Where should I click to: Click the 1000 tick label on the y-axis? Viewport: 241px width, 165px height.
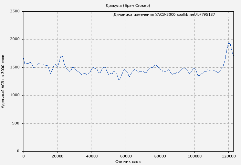click(x=15, y=96)
